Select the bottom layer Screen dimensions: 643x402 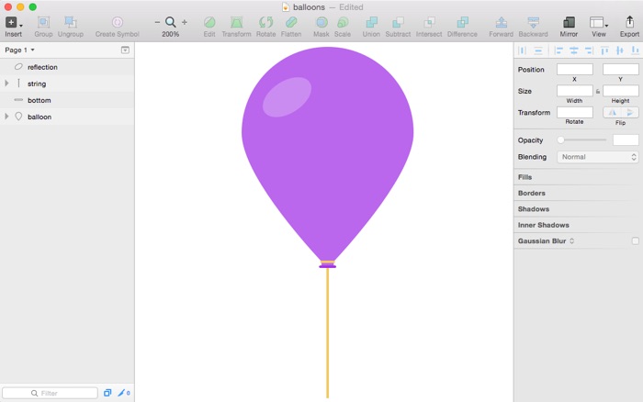[67, 100]
